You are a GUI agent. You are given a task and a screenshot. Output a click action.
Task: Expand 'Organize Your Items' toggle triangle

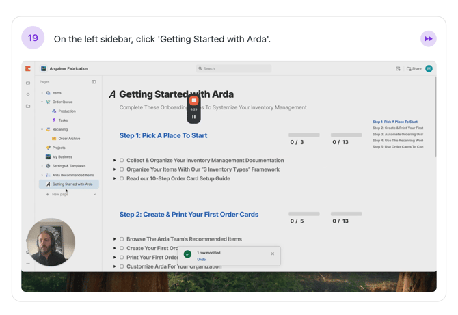(115, 169)
